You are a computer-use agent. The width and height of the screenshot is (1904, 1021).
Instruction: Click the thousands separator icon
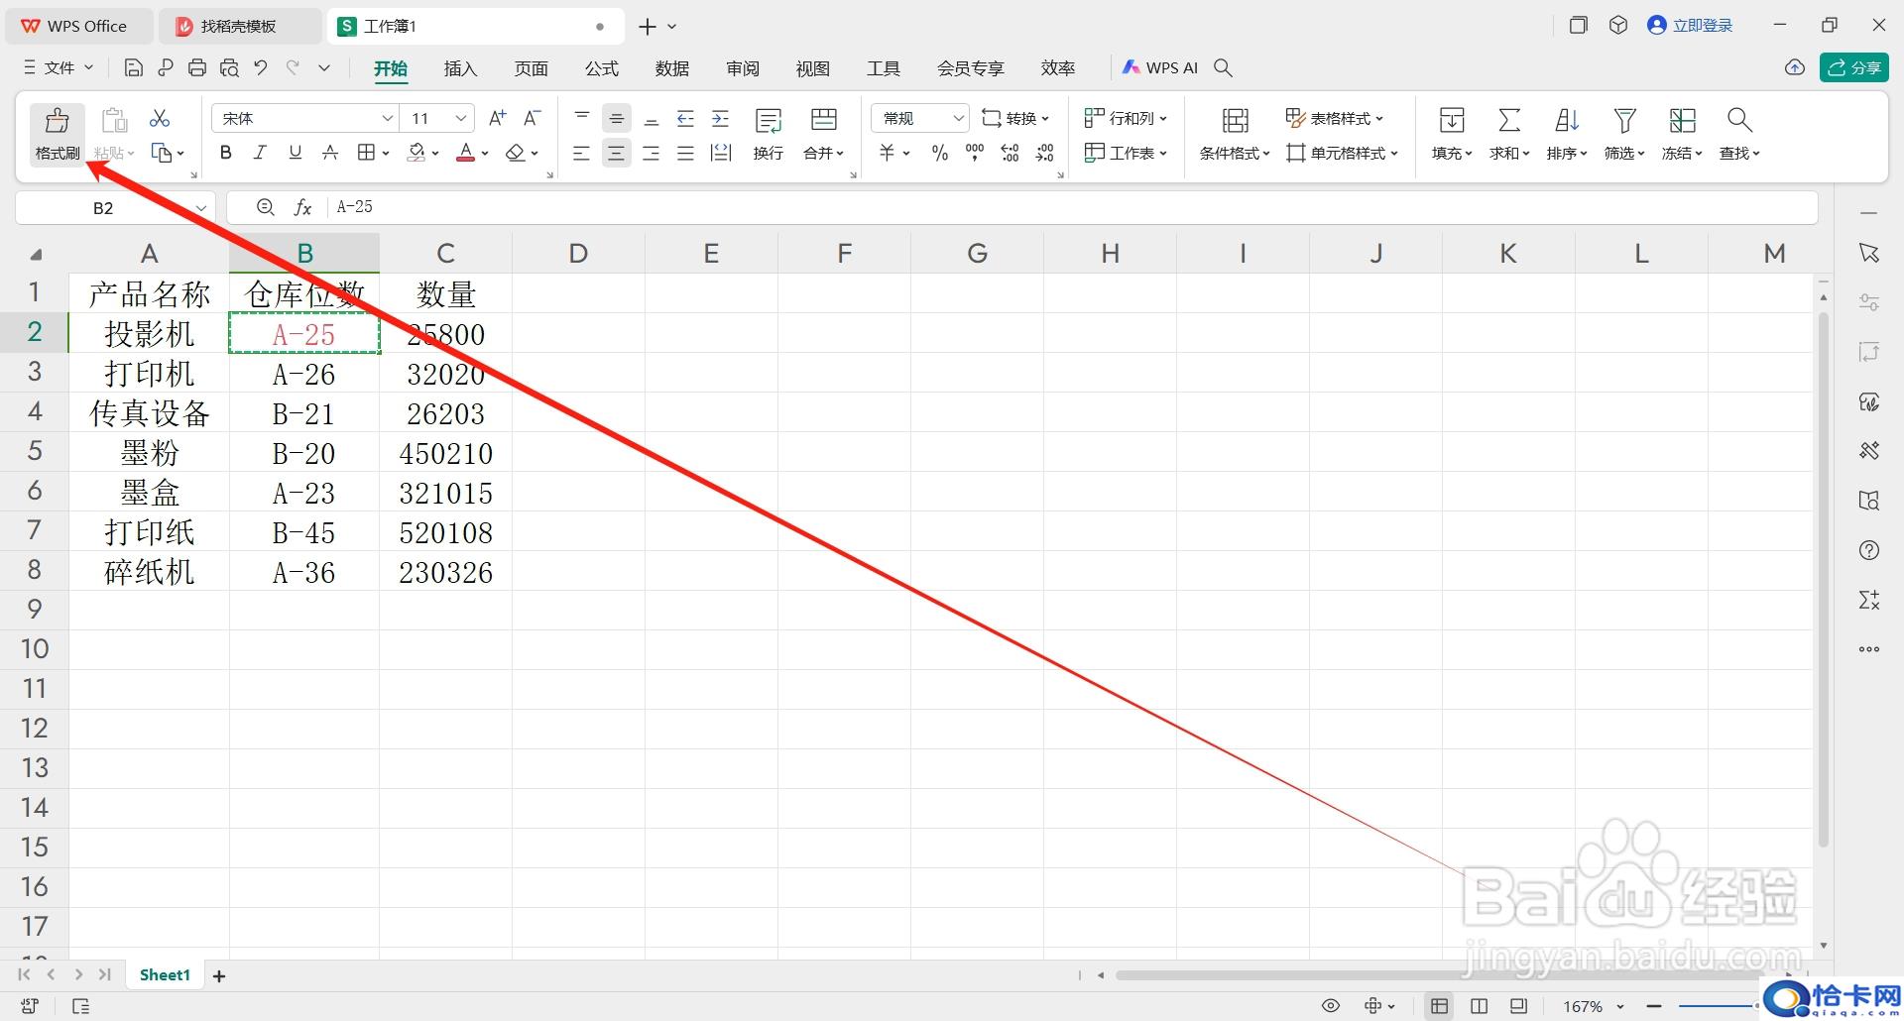(x=975, y=153)
